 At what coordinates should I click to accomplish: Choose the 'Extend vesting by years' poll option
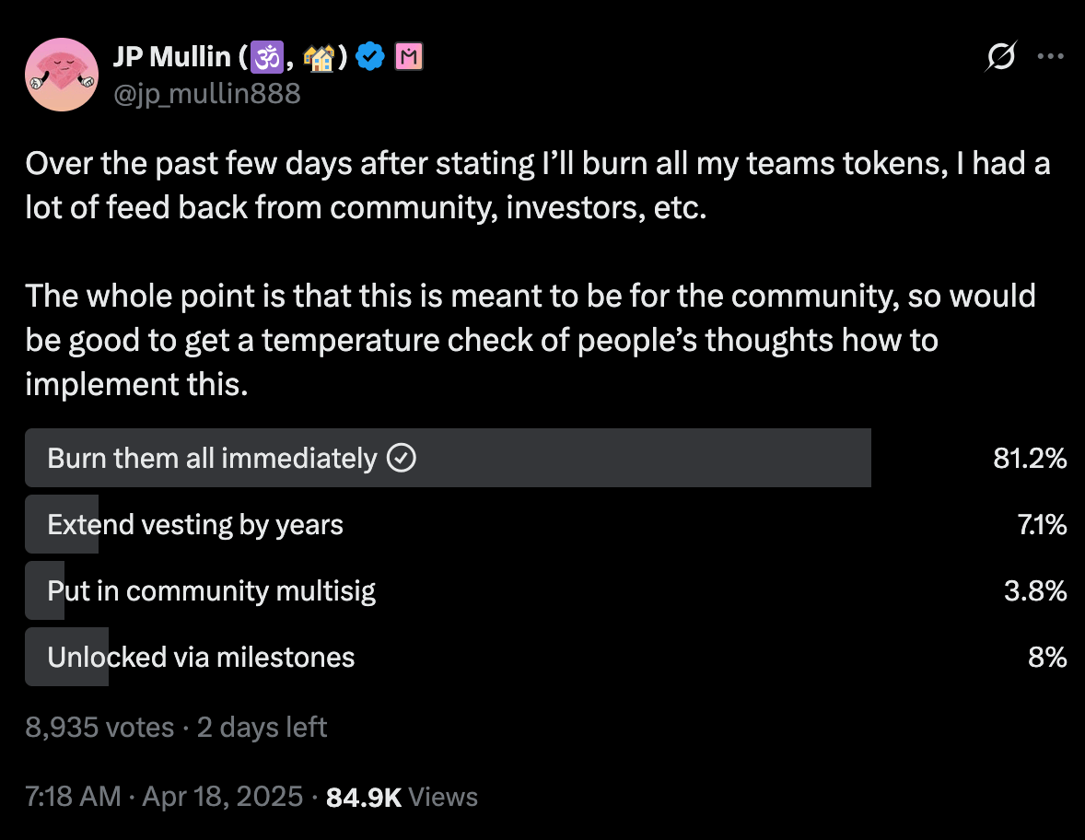point(195,525)
